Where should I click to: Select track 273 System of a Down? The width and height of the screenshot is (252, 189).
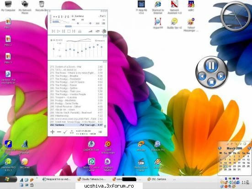tap(76, 67)
